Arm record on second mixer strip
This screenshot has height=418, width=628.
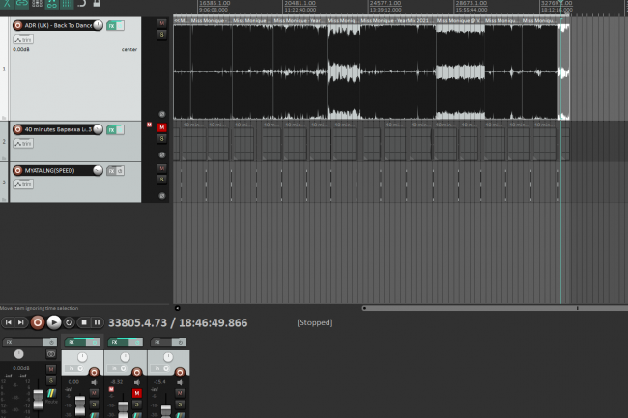tap(137, 373)
